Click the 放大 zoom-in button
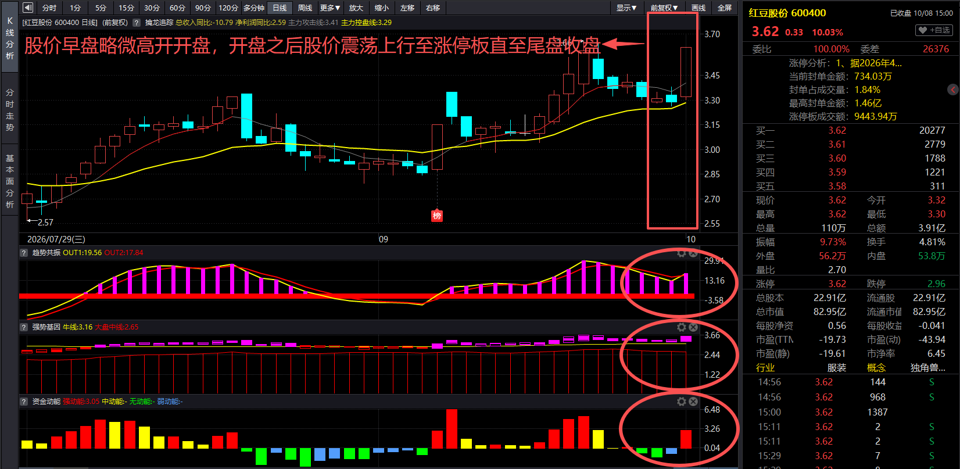 point(356,8)
